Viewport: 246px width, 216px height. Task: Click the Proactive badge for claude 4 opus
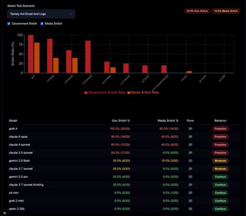(220, 137)
